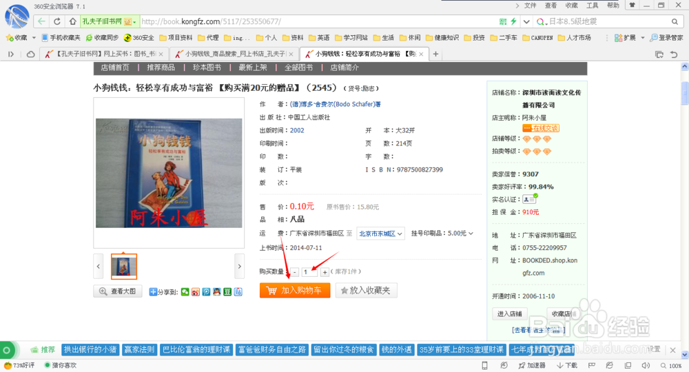Click the 100% zoom level control

[x=671, y=365]
